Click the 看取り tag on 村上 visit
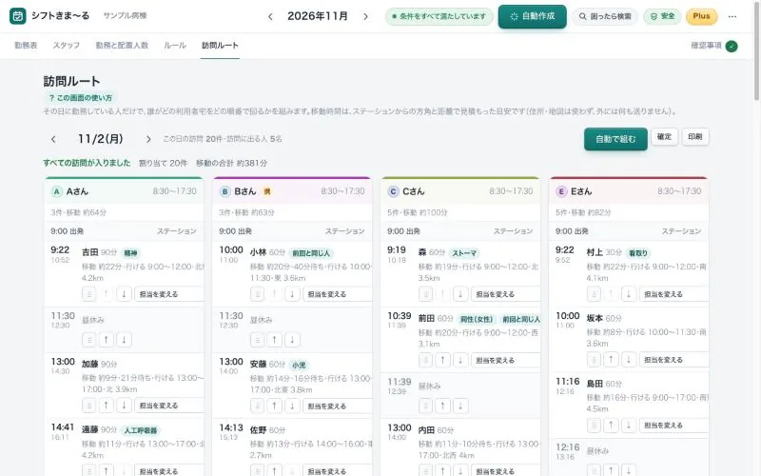761x476 pixels. click(637, 253)
